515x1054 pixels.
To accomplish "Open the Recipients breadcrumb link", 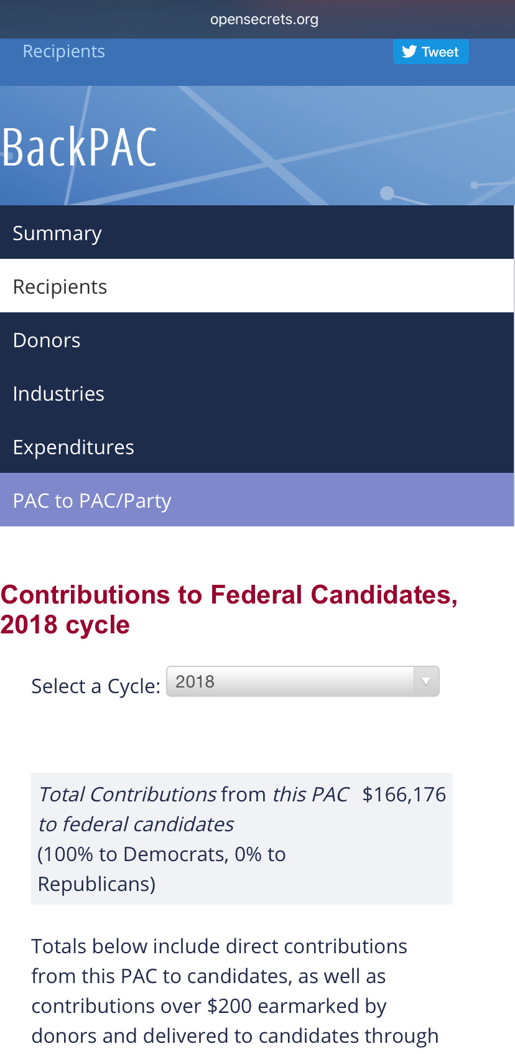I will [x=64, y=51].
